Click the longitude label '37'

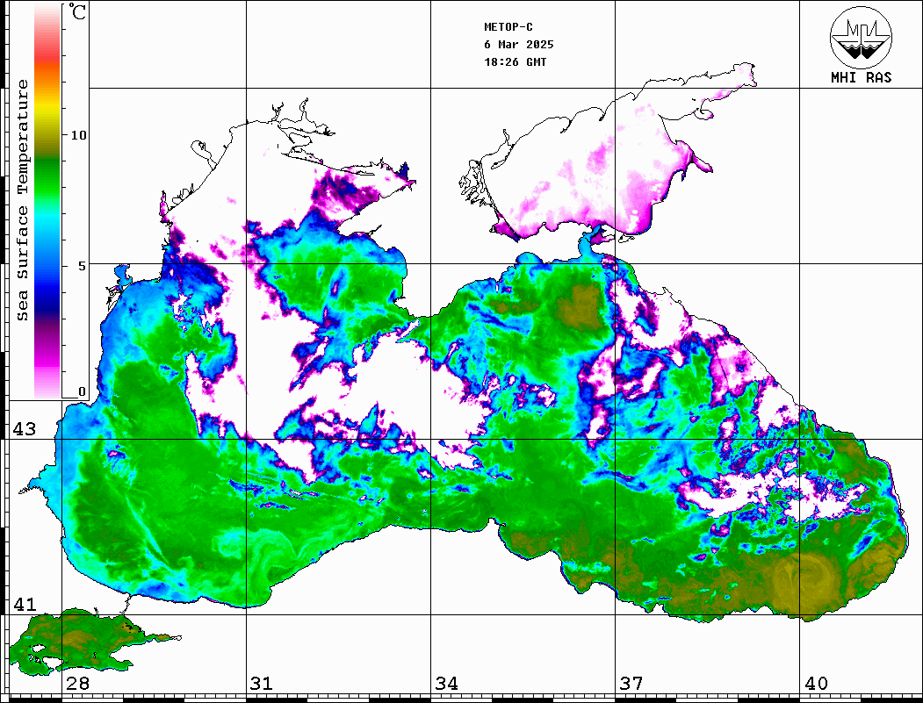point(631,683)
